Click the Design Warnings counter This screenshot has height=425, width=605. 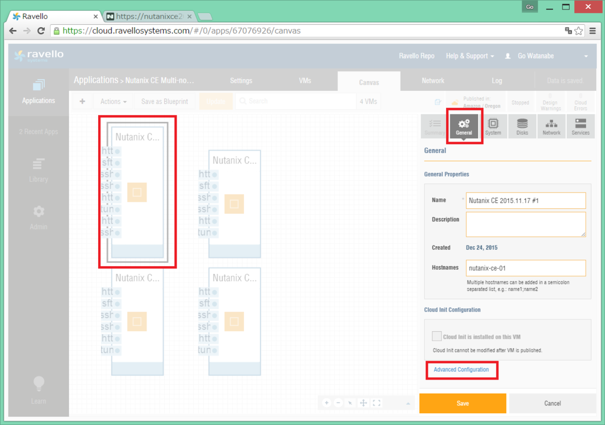point(550,102)
